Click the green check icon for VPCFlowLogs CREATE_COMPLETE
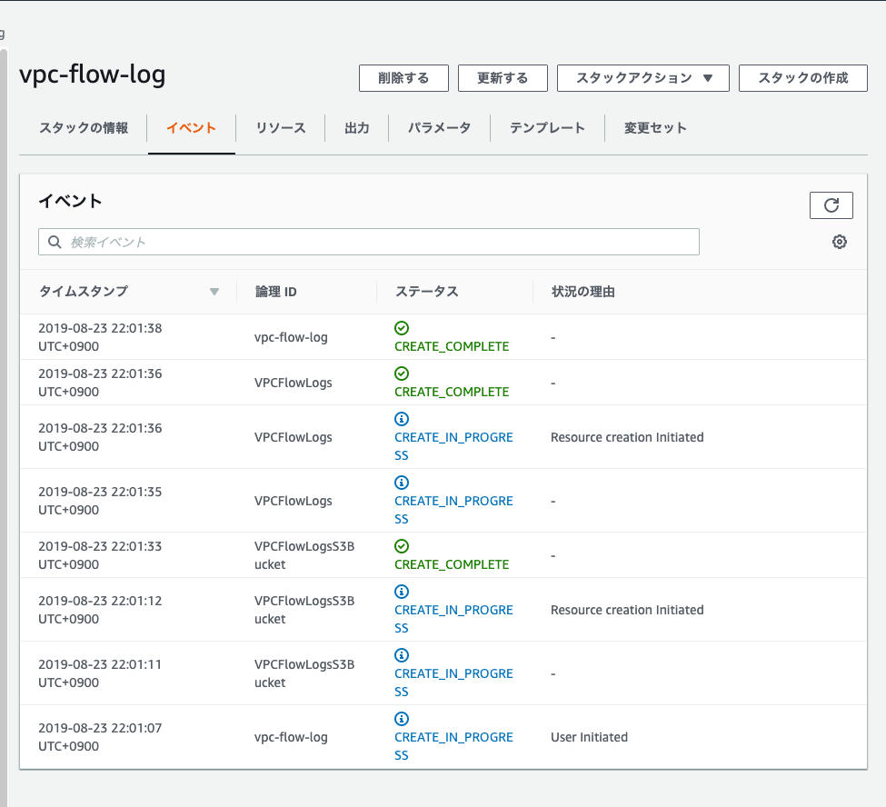The width and height of the screenshot is (886, 807). tap(402, 374)
